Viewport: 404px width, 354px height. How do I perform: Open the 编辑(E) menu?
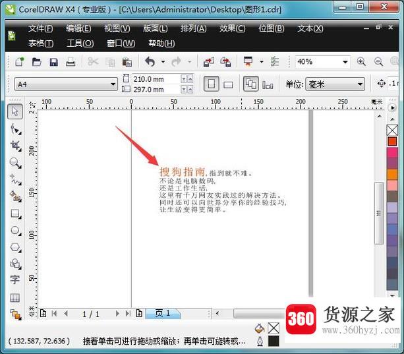78,28
